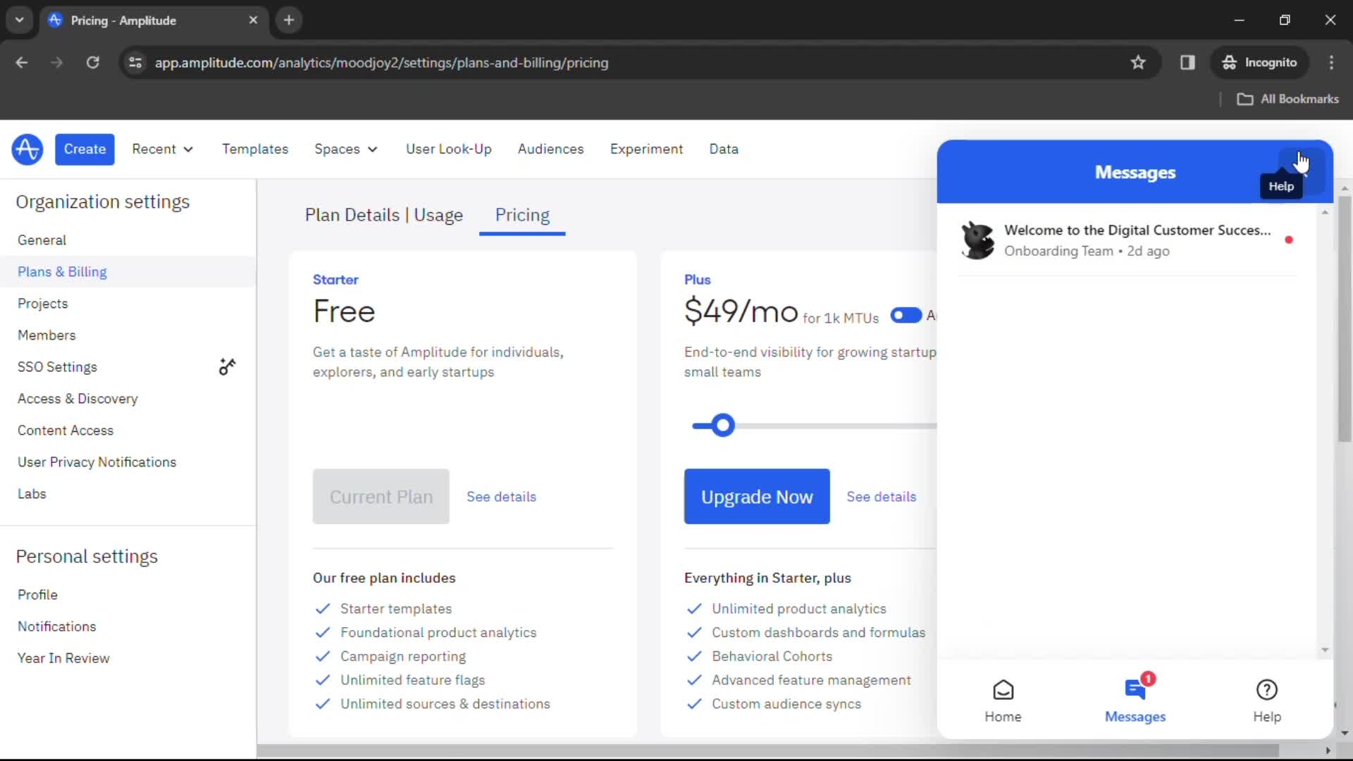Screen dimensions: 1353x761
Task: Click the 'Unlimited feature flags' feature text
Action: (413, 680)
